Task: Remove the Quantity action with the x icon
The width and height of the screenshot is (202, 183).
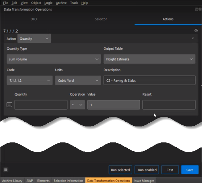Action: (x=193, y=38)
